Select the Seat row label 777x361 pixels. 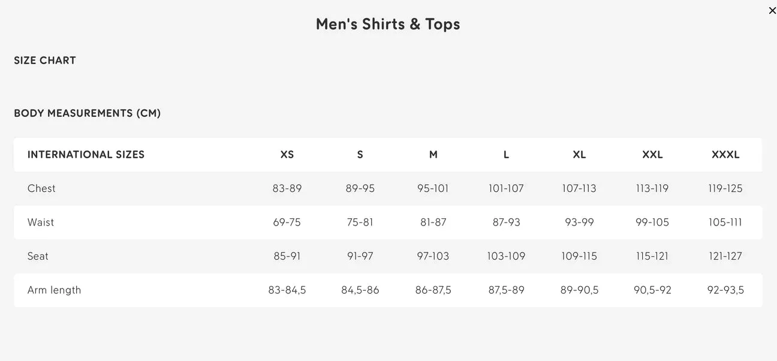[38, 256]
